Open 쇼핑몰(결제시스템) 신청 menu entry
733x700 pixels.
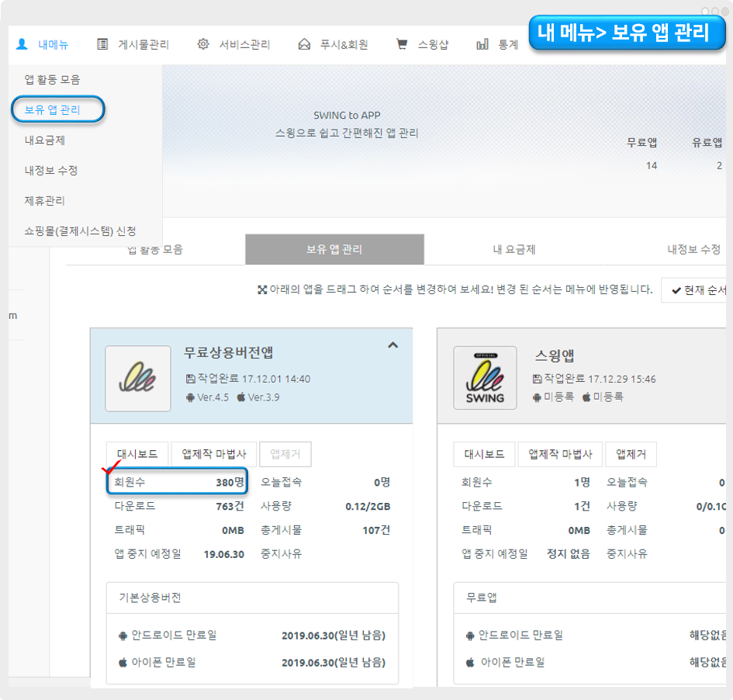point(80,230)
